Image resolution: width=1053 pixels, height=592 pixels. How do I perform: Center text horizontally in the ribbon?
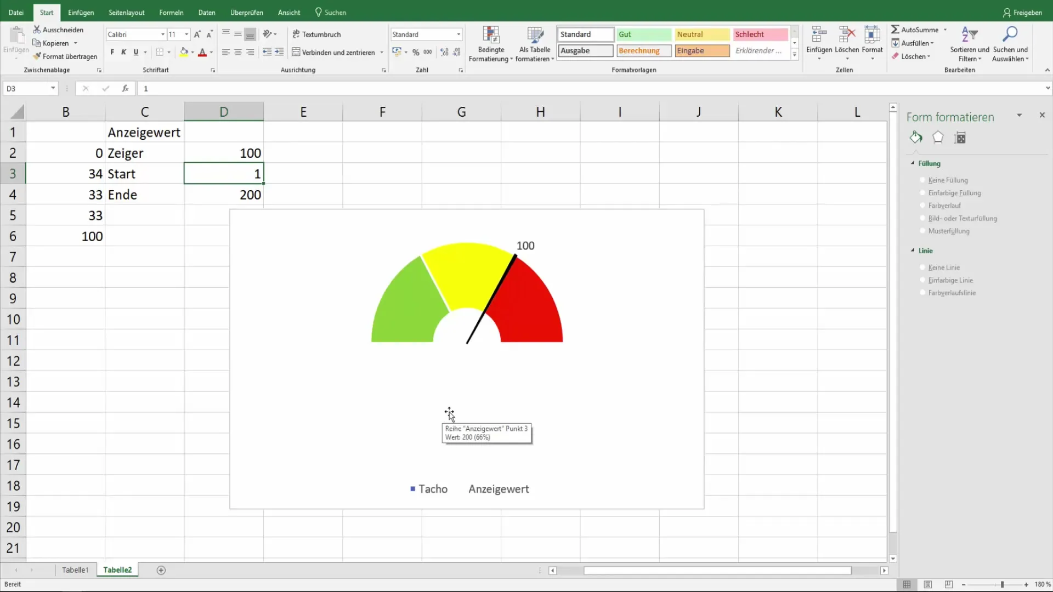click(238, 52)
